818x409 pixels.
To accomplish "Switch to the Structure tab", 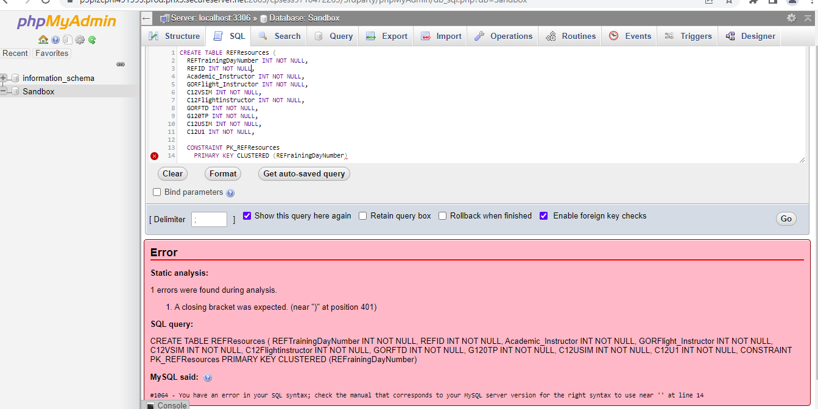I will pyautogui.click(x=174, y=36).
